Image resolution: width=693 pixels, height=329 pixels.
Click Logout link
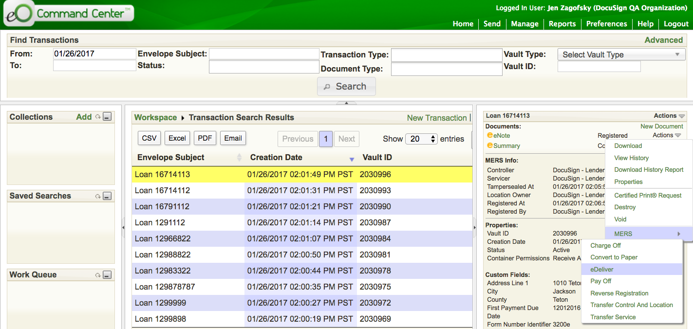pyautogui.click(x=676, y=23)
